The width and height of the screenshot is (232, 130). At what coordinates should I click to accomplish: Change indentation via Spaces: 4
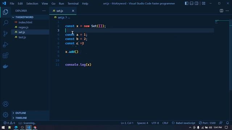(142, 123)
